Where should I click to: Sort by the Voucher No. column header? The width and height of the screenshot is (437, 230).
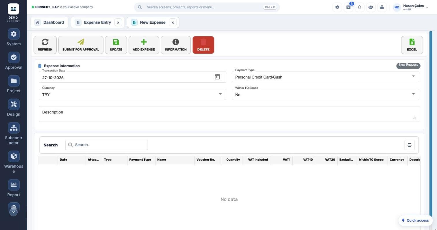tap(207, 160)
